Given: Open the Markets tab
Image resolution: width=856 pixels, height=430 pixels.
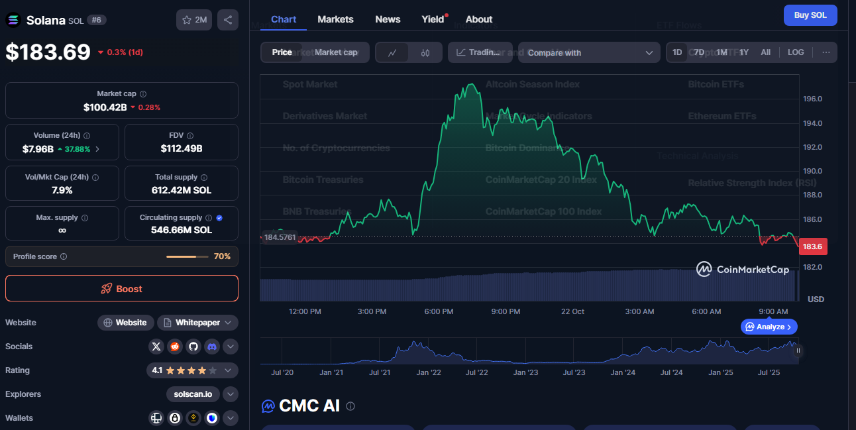Looking at the screenshot, I should point(335,19).
